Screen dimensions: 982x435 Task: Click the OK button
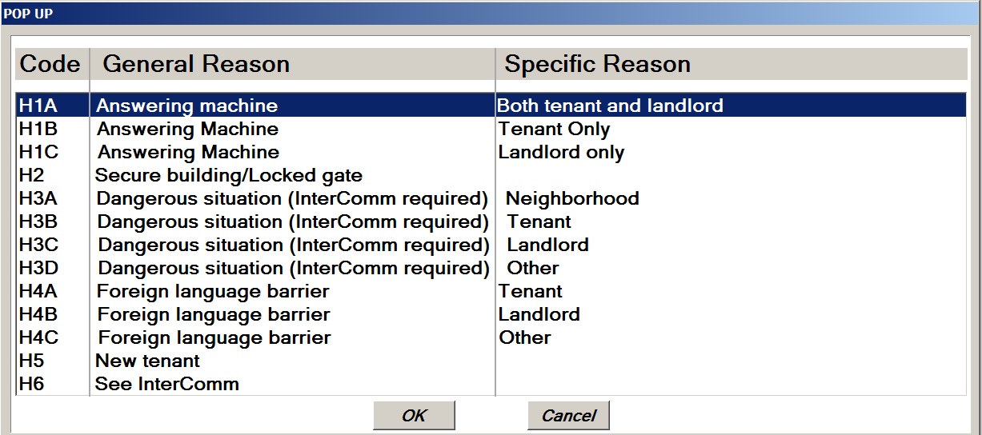point(414,416)
